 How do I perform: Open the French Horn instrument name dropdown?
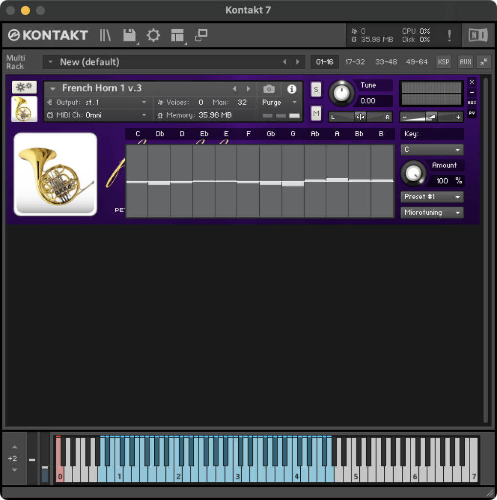point(53,89)
